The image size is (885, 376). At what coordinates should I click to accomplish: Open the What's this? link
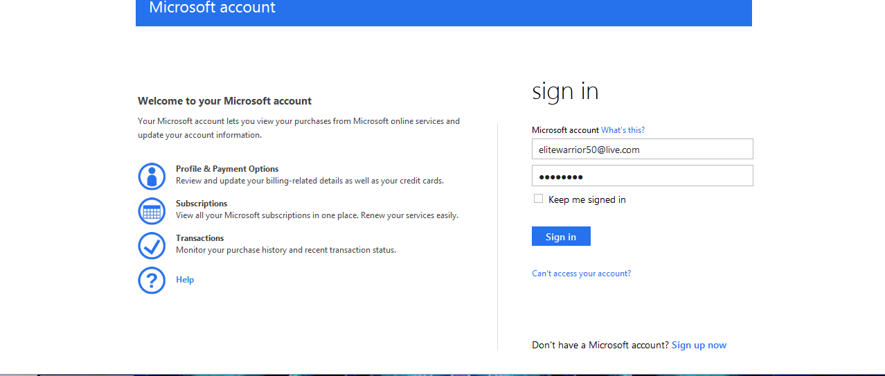(623, 130)
